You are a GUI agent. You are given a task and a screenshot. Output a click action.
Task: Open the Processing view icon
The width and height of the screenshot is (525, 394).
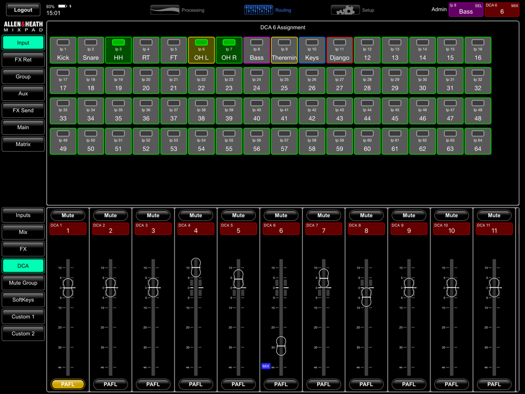tap(164, 10)
